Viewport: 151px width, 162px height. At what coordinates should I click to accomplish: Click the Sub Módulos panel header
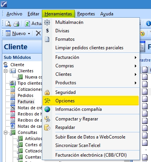[22, 57]
